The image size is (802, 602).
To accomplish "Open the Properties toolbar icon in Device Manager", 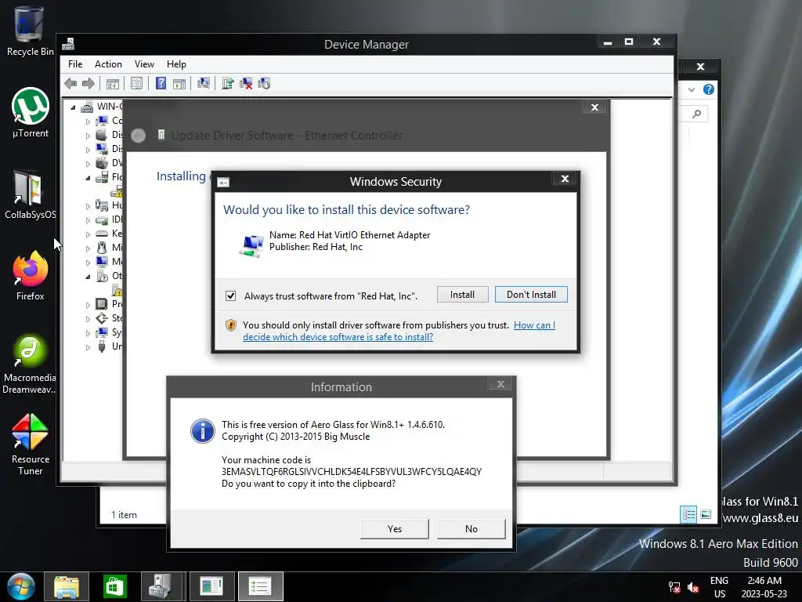I will click(136, 83).
